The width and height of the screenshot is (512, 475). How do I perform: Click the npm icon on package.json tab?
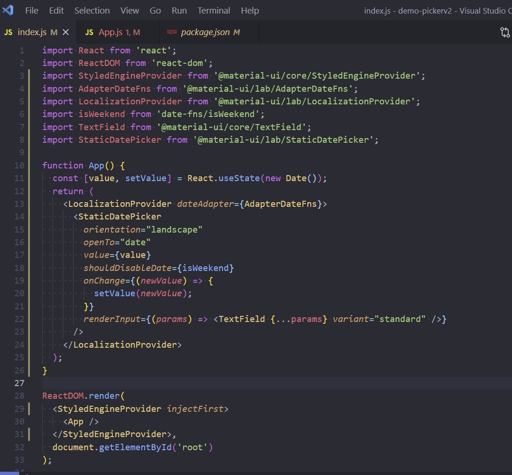172,32
